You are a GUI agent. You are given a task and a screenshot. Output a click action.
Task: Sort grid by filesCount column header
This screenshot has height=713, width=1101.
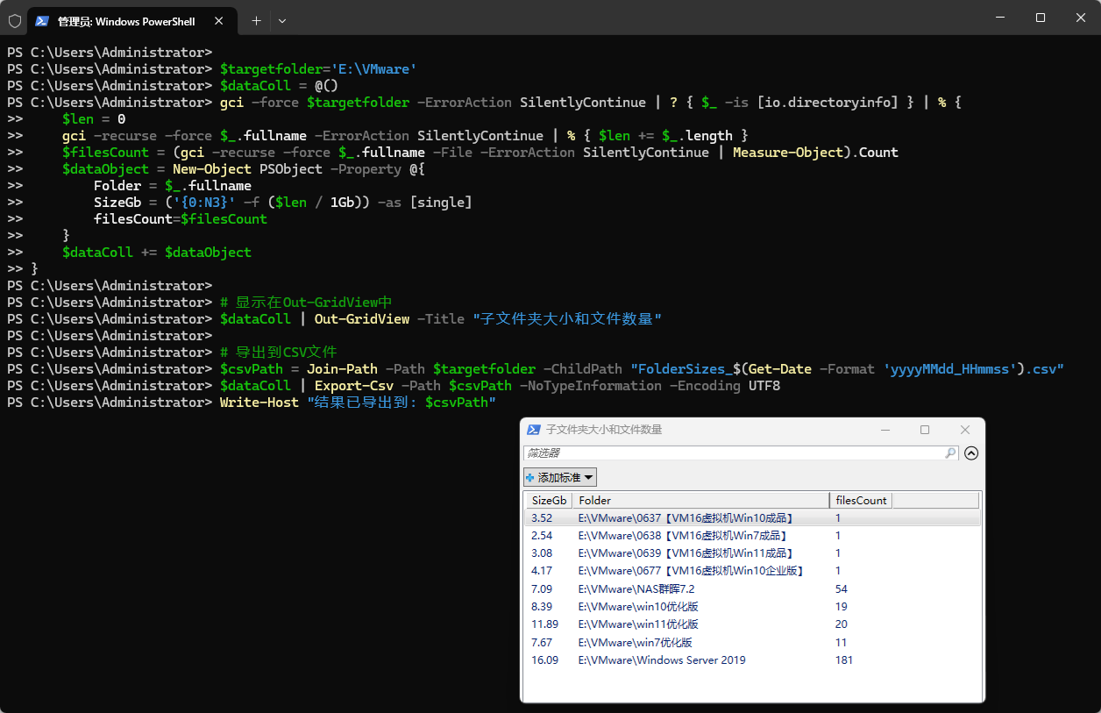point(861,501)
